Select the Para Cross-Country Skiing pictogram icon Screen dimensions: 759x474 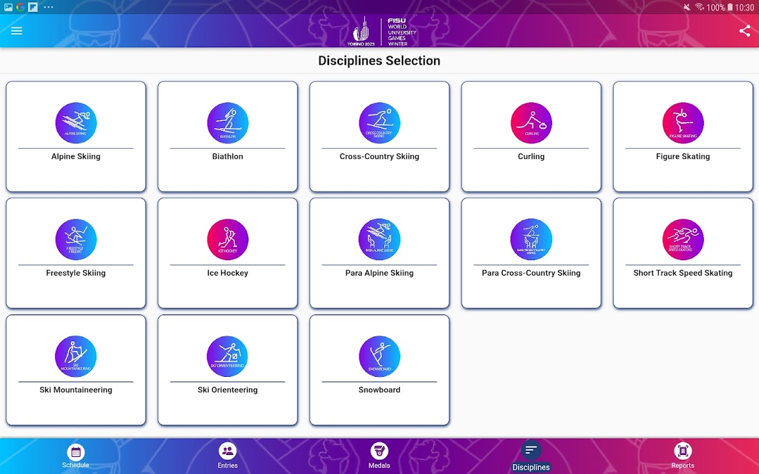(531, 240)
